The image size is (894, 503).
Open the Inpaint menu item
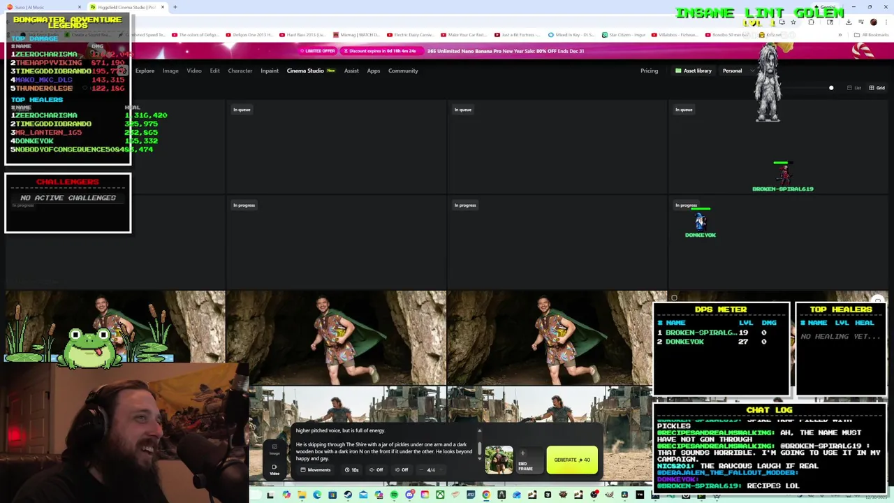270,71
